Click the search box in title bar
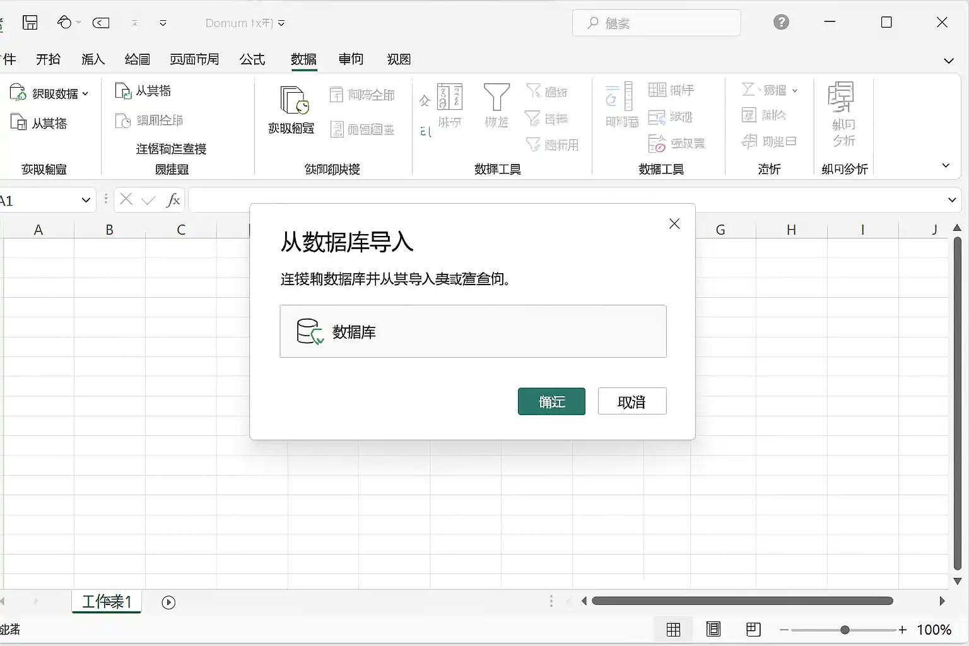The height and width of the screenshot is (646, 969). click(657, 23)
